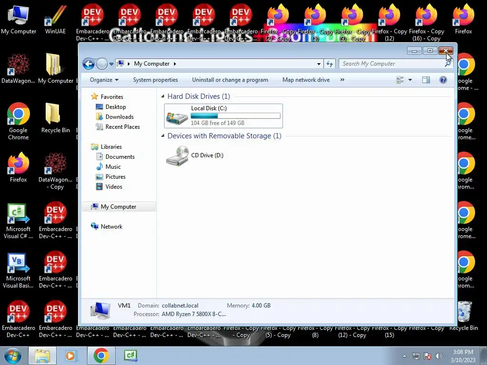Select the trash can Recycle Bin icon

[463, 316]
